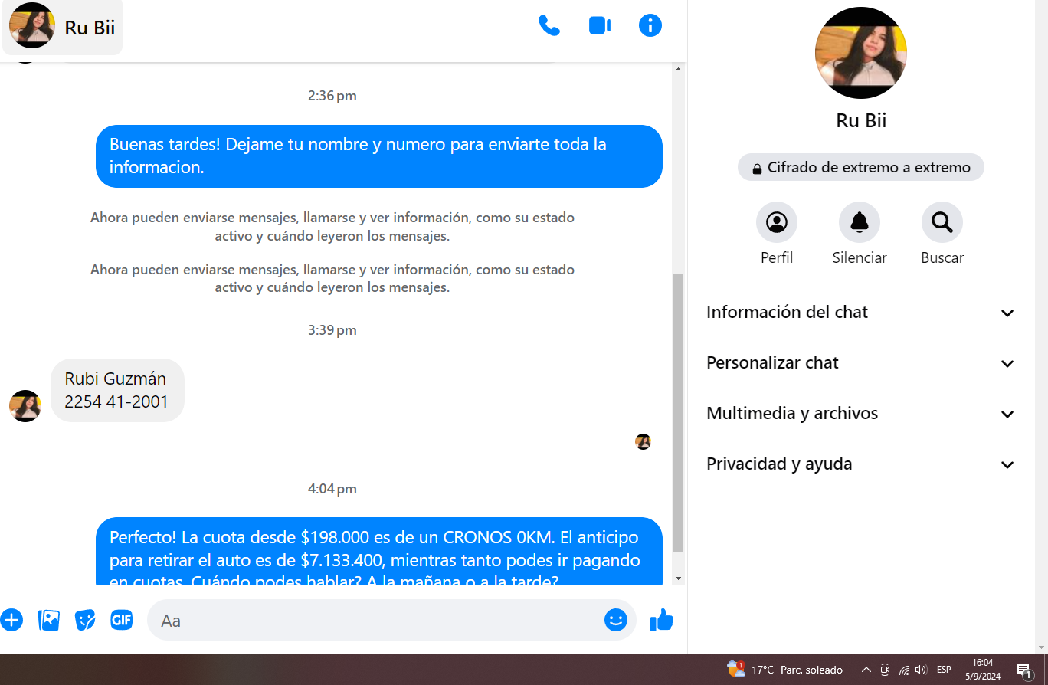Open Ru Bii's large profile picture

[x=861, y=53]
